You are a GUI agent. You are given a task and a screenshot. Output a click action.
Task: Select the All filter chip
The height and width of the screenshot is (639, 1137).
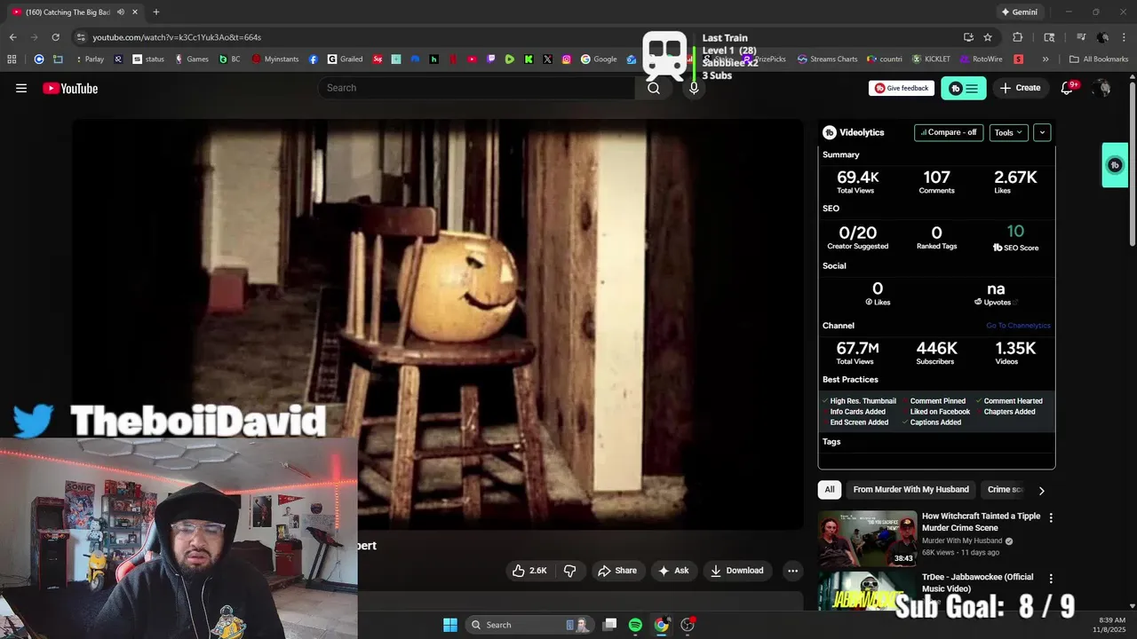[x=830, y=490]
